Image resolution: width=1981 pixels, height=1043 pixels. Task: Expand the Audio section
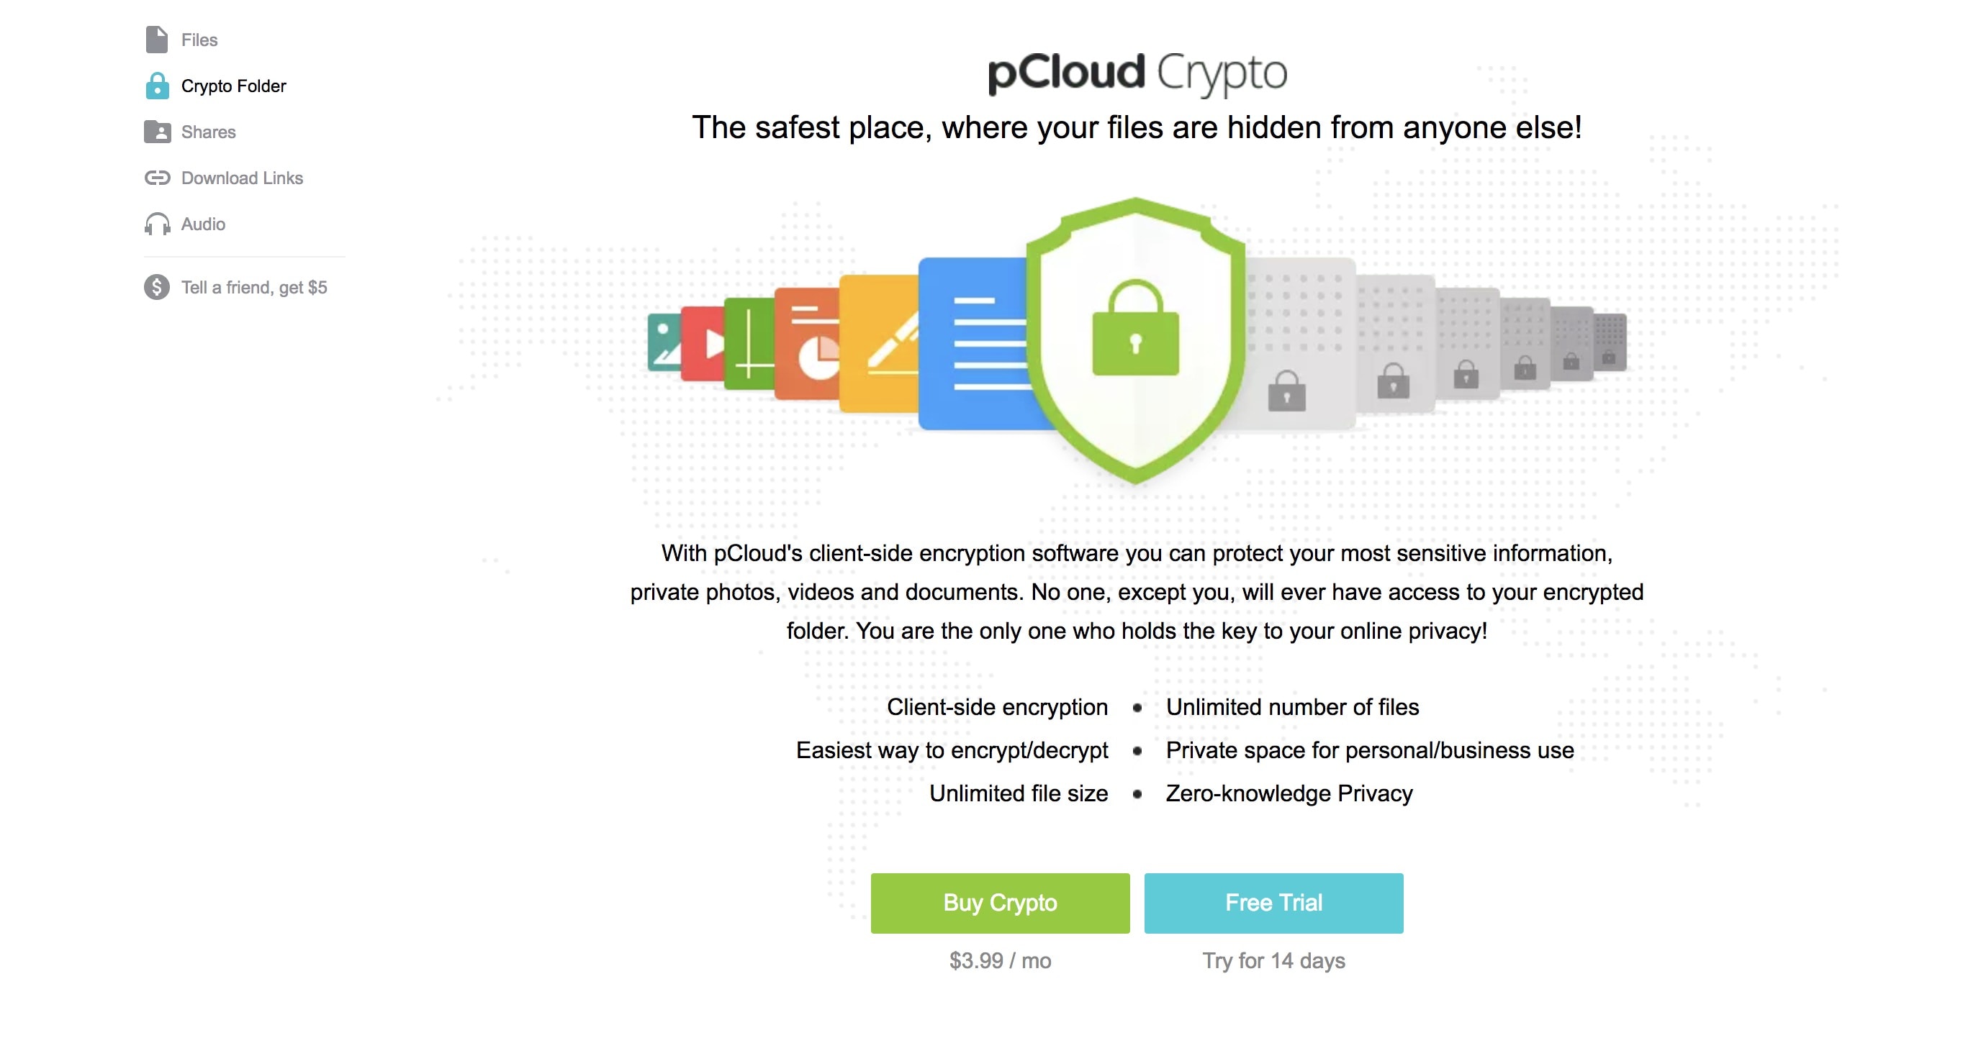click(202, 224)
